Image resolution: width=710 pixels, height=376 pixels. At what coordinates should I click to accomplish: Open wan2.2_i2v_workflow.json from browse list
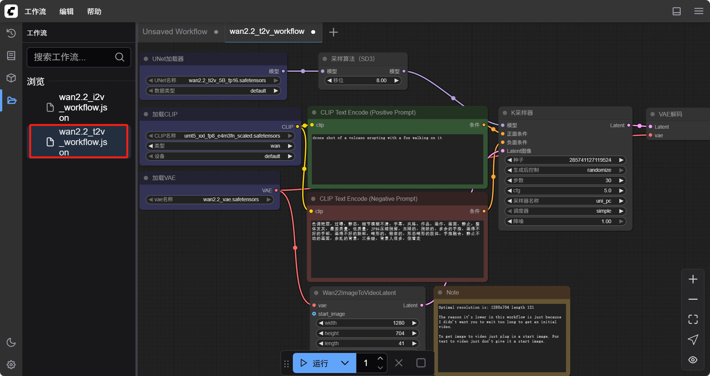tap(83, 107)
